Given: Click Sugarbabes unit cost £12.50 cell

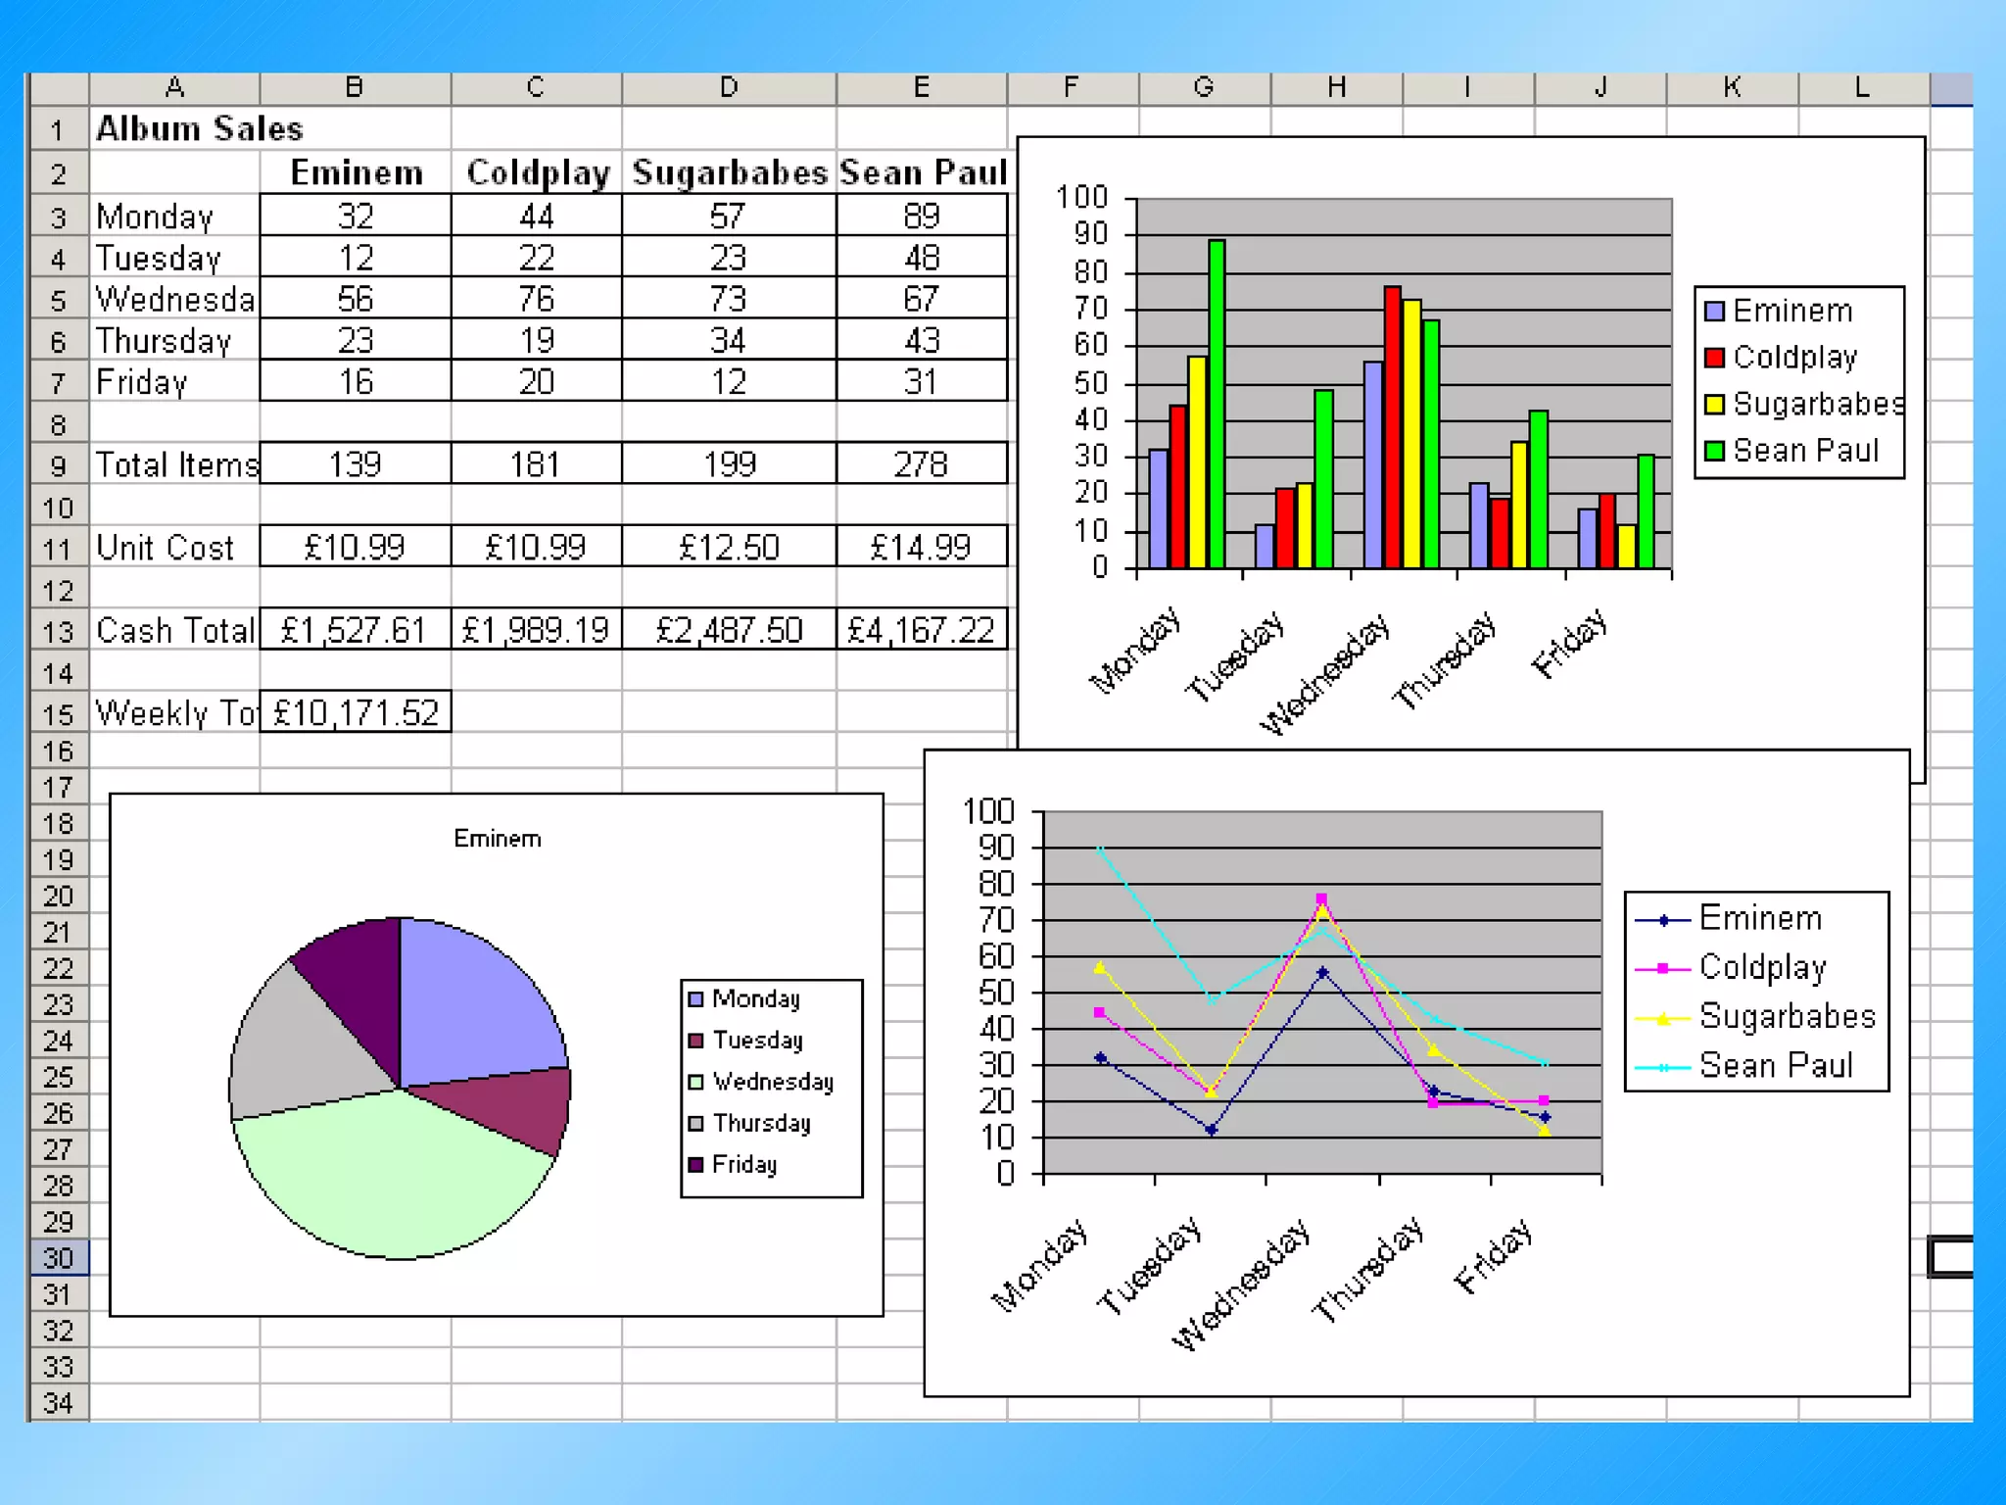Looking at the screenshot, I should coord(729,547).
